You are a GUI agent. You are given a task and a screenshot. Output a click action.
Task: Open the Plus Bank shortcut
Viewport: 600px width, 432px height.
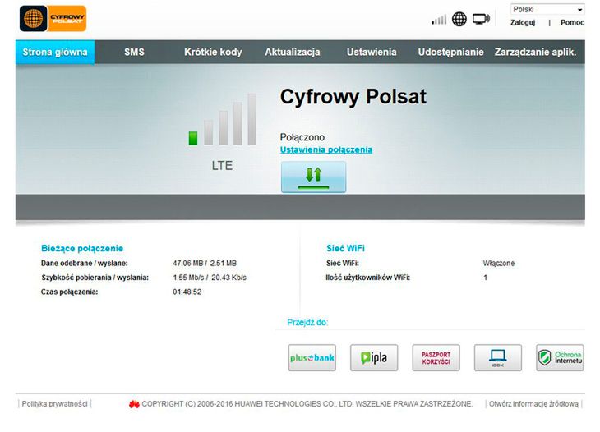coord(312,358)
